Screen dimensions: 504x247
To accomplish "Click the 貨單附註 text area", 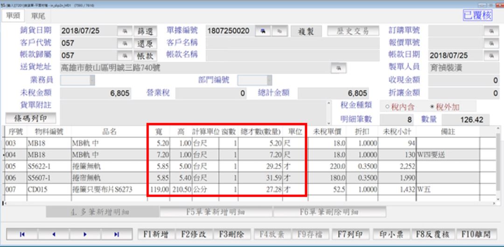I will 193,112.
